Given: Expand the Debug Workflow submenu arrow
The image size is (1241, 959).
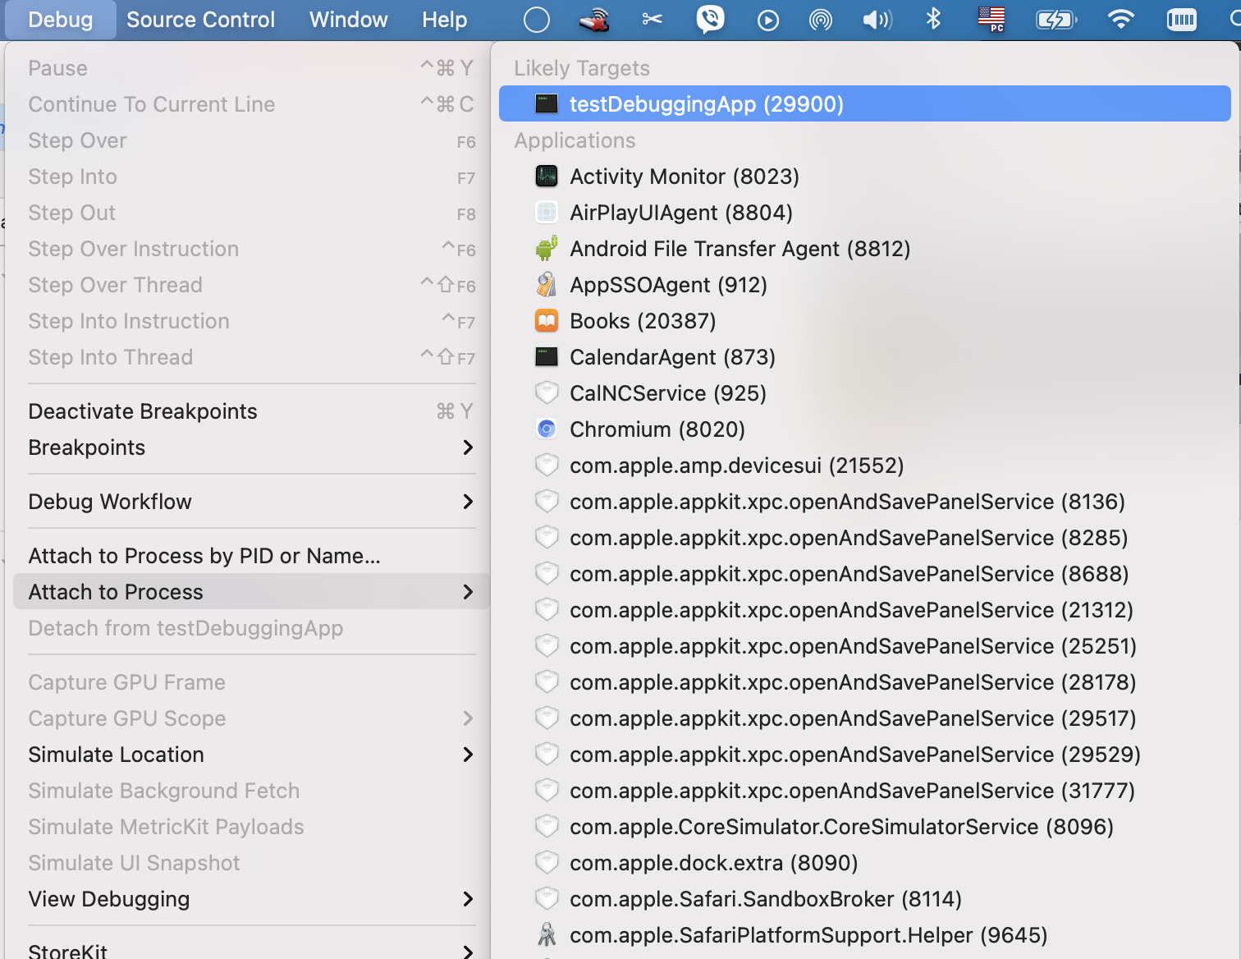Looking at the screenshot, I should point(468,502).
